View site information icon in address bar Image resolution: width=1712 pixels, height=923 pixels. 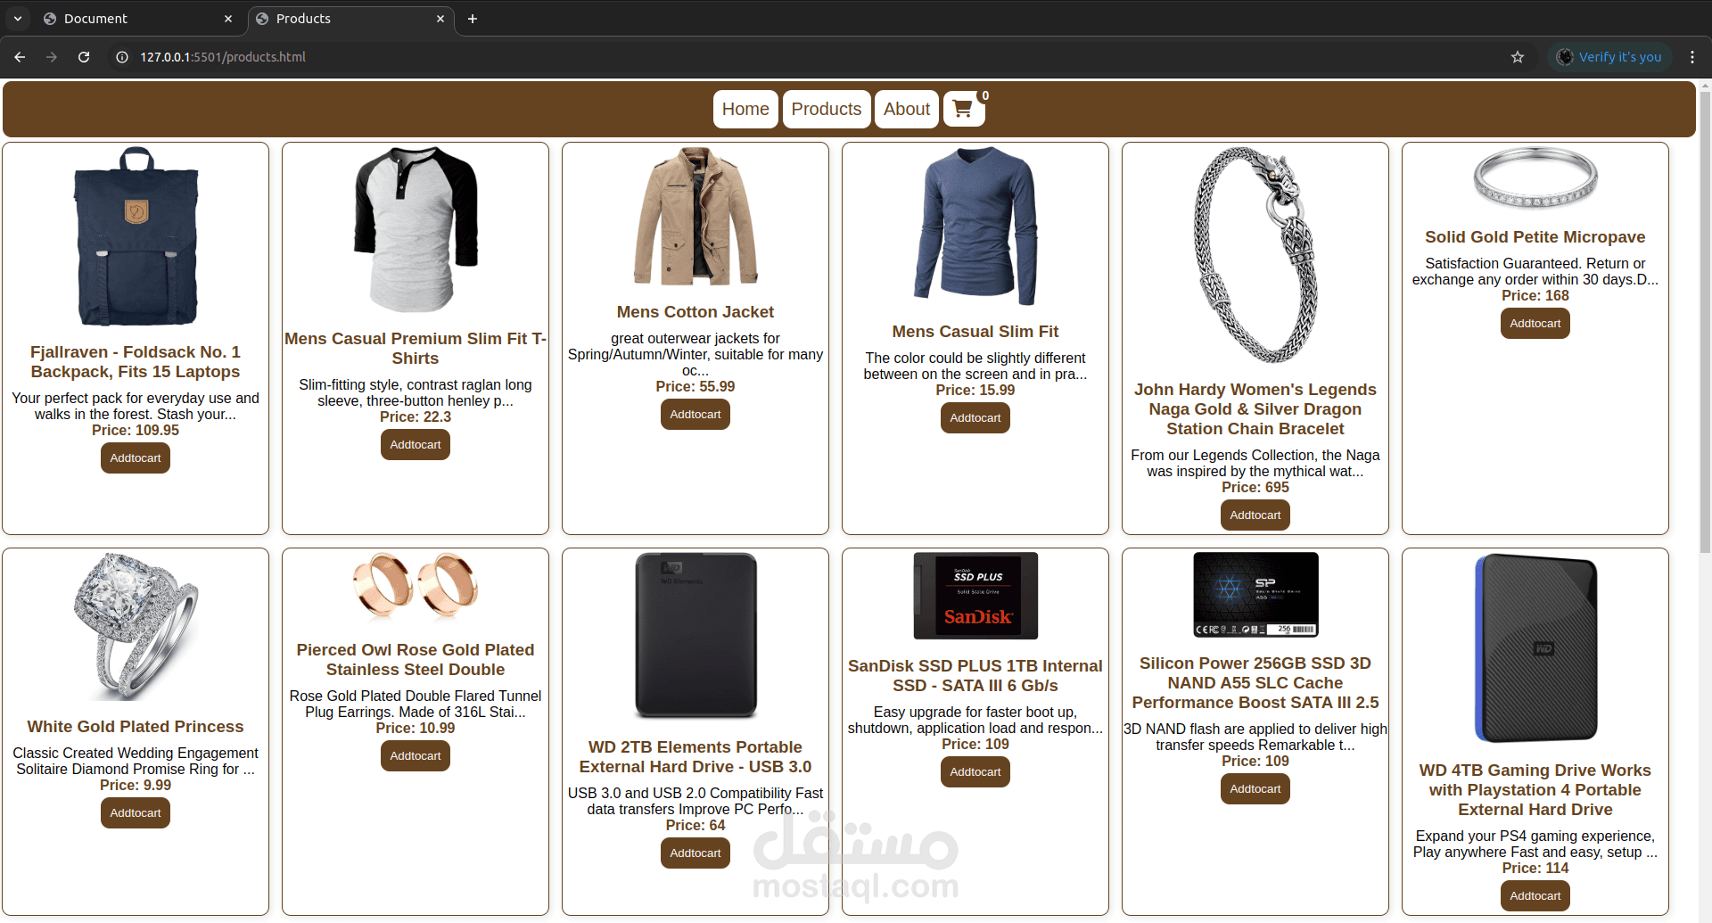pos(122,57)
